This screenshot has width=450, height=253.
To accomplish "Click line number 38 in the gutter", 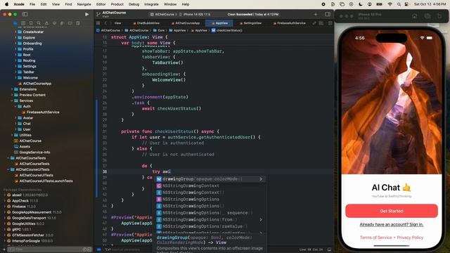I will [x=105, y=171].
